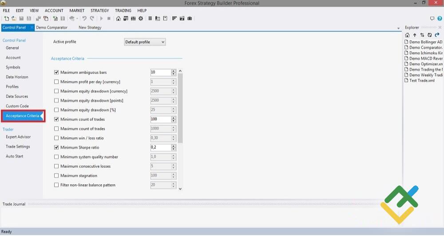The width and height of the screenshot is (444, 236).
Task: Click the Minimum Sharpe ratio input field
Action: 160,147
